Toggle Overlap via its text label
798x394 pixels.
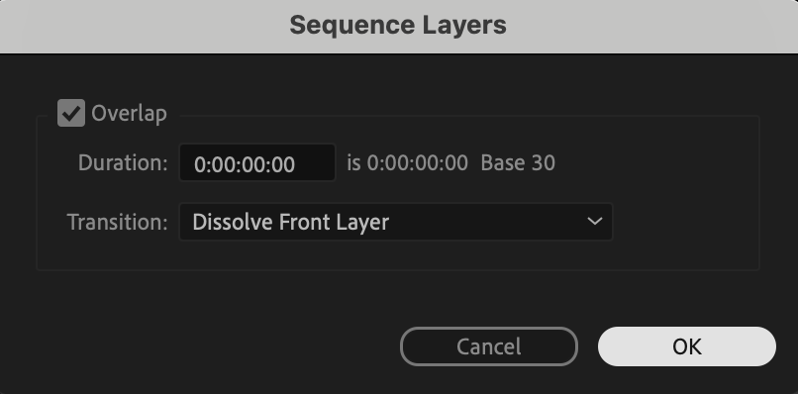(x=129, y=113)
